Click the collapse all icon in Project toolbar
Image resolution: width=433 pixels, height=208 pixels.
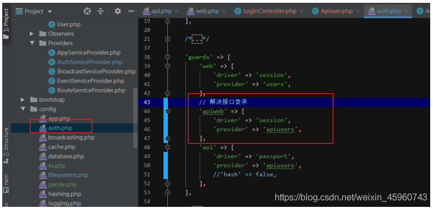click(x=101, y=11)
